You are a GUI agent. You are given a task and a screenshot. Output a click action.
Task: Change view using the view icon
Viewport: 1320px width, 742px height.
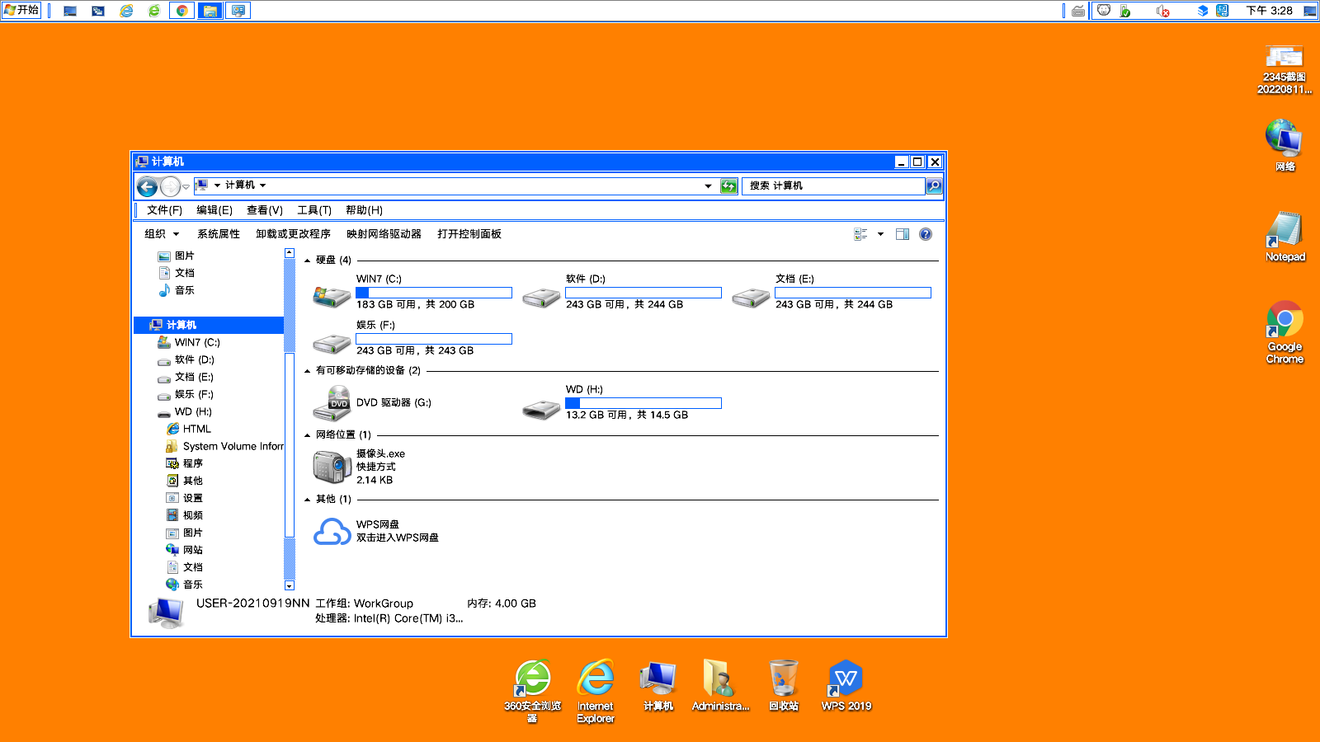(x=860, y=234)
